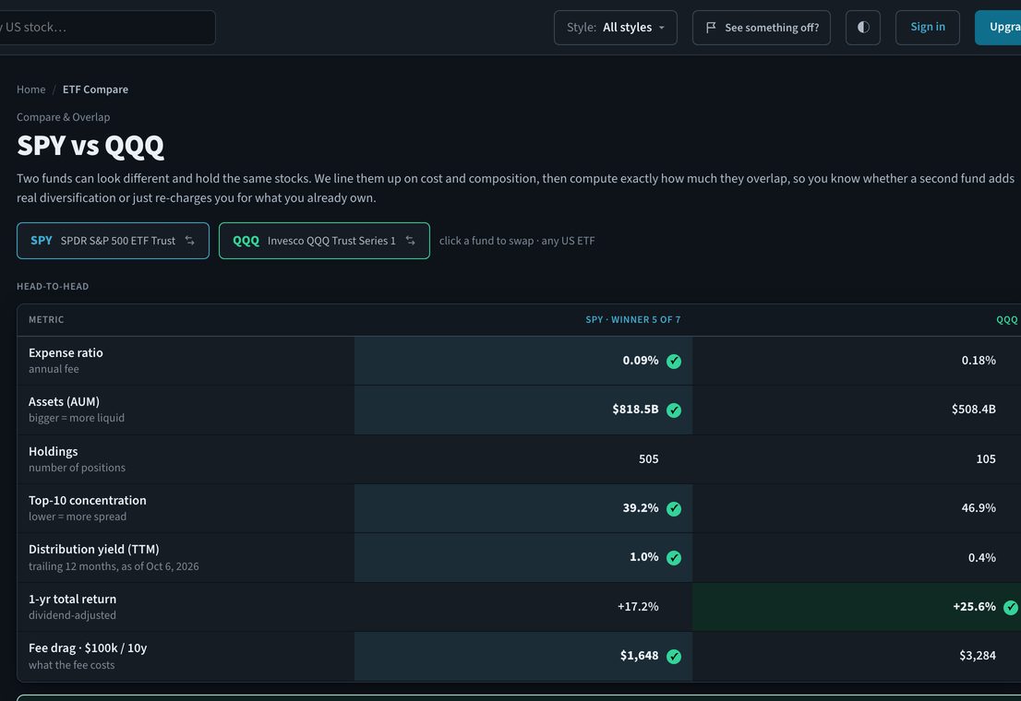The width and height of the screenshot is (1021, 701).
Task: Click the green checkmark beside 1.0% yield
Action: point(674,558)
